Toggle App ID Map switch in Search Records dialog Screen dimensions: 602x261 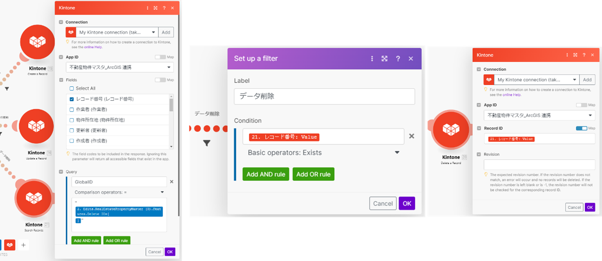click(x=160, y=57)
